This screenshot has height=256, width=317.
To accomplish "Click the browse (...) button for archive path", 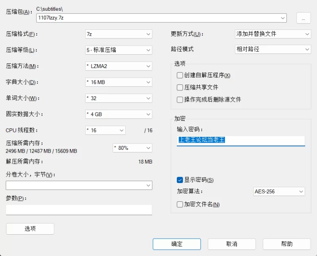I will [303, 18].
